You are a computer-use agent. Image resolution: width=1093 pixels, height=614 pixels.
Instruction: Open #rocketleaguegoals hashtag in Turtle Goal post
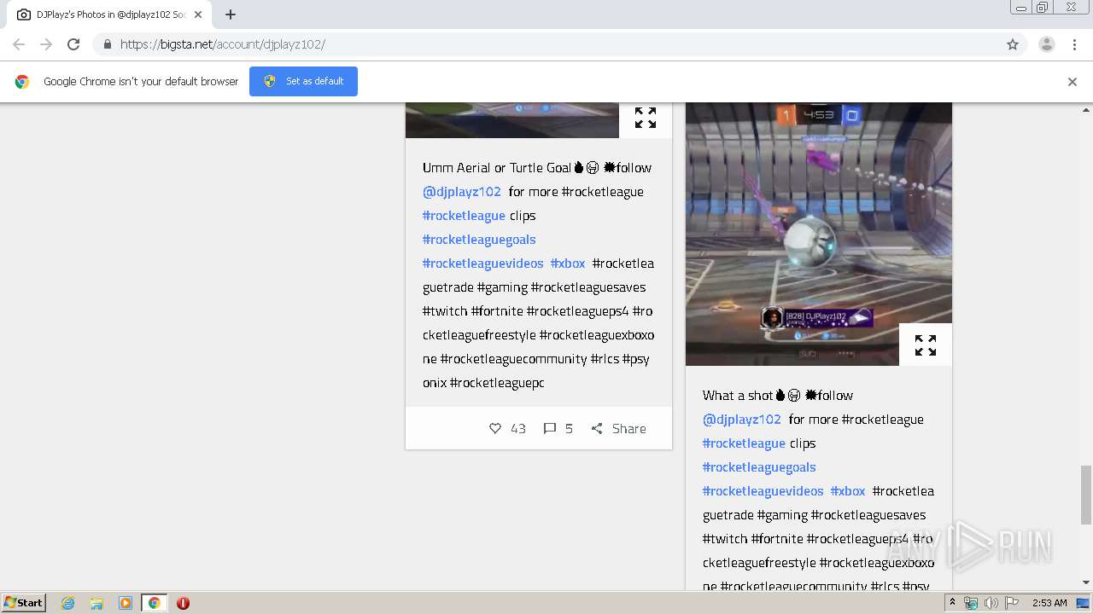coord(479,239)
